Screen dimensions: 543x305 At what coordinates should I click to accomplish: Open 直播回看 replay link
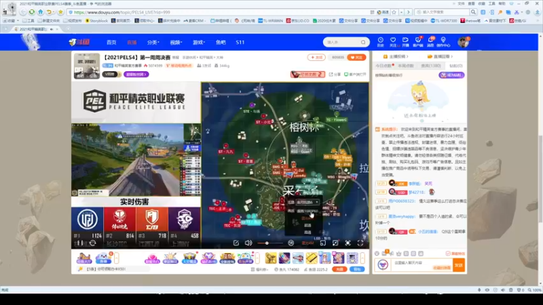click(440, 56)
